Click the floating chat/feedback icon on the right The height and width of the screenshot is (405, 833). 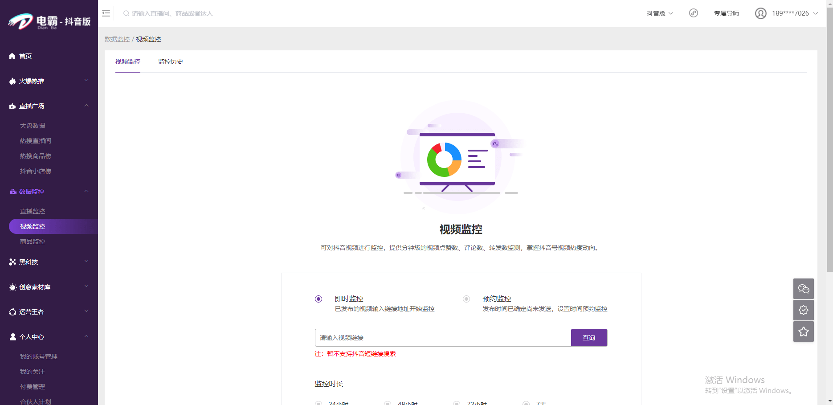click(803, 289)
